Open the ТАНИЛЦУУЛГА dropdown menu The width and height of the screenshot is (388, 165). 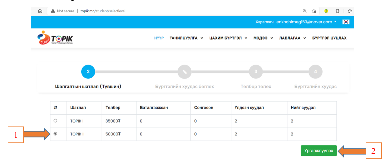click(x=186, y=38)
